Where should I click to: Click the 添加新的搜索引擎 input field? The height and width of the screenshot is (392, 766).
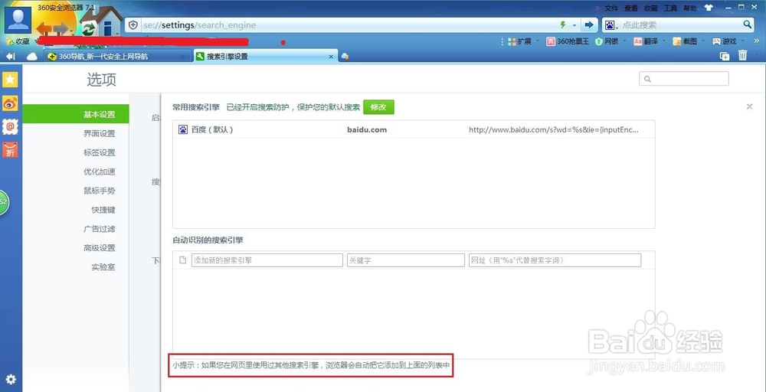click(x=267, y=260)
